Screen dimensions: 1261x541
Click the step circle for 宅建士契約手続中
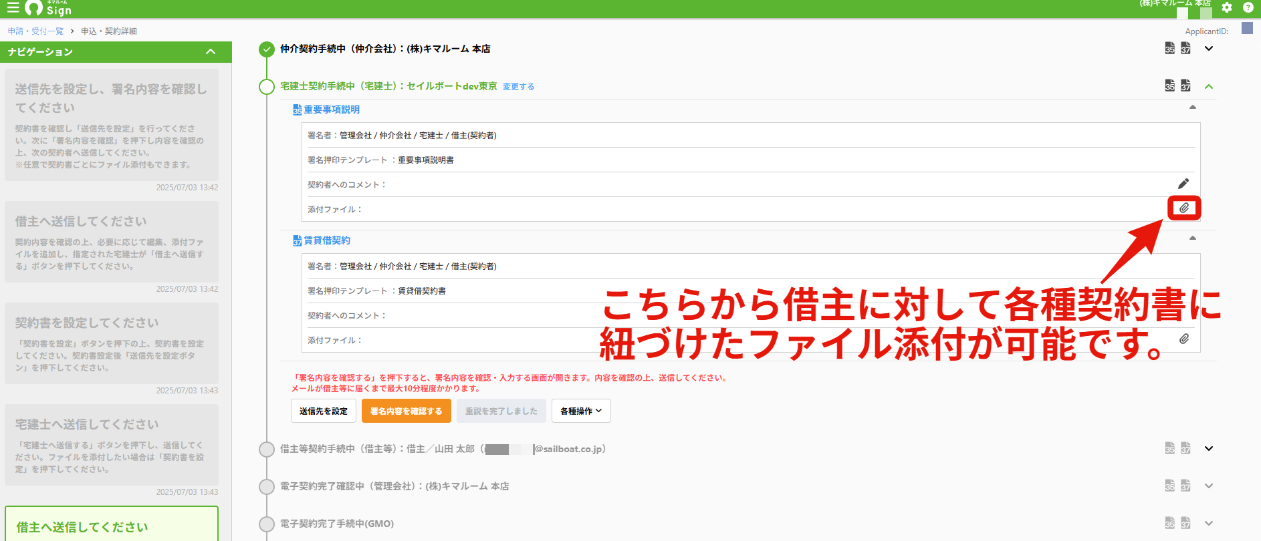pos(267,87)
